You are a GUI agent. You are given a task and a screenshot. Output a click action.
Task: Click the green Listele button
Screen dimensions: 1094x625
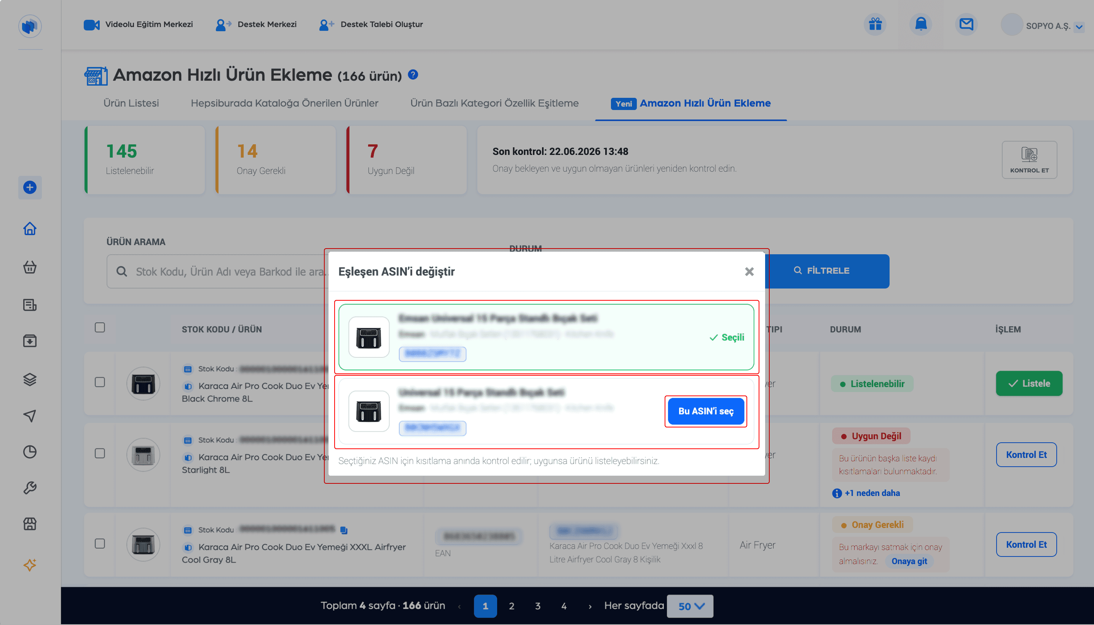pos(1029,383)
